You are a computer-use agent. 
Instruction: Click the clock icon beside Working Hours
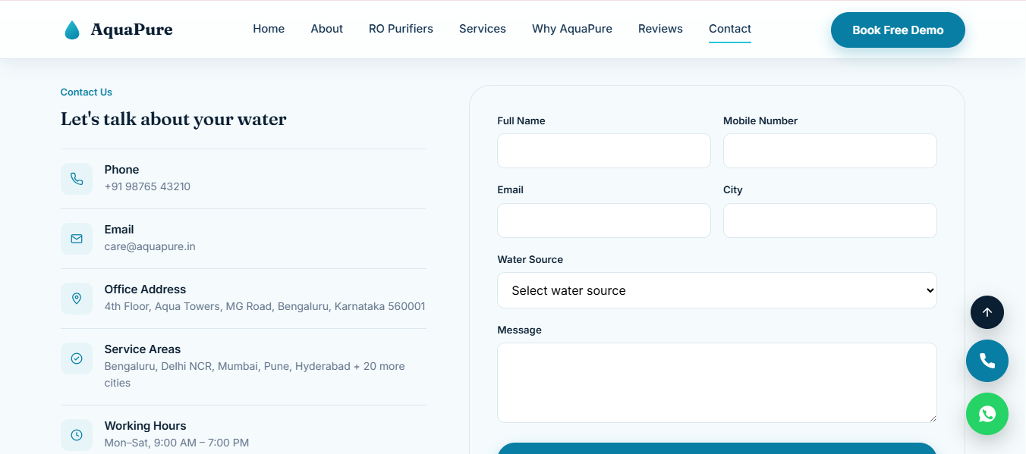tap(77, 435)
